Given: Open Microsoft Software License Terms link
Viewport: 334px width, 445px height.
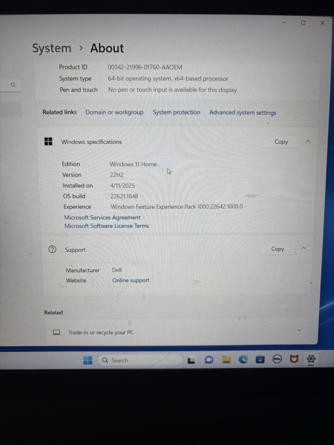Looking at the screenshot, I should pyautogui.click(x=107, y=226).
